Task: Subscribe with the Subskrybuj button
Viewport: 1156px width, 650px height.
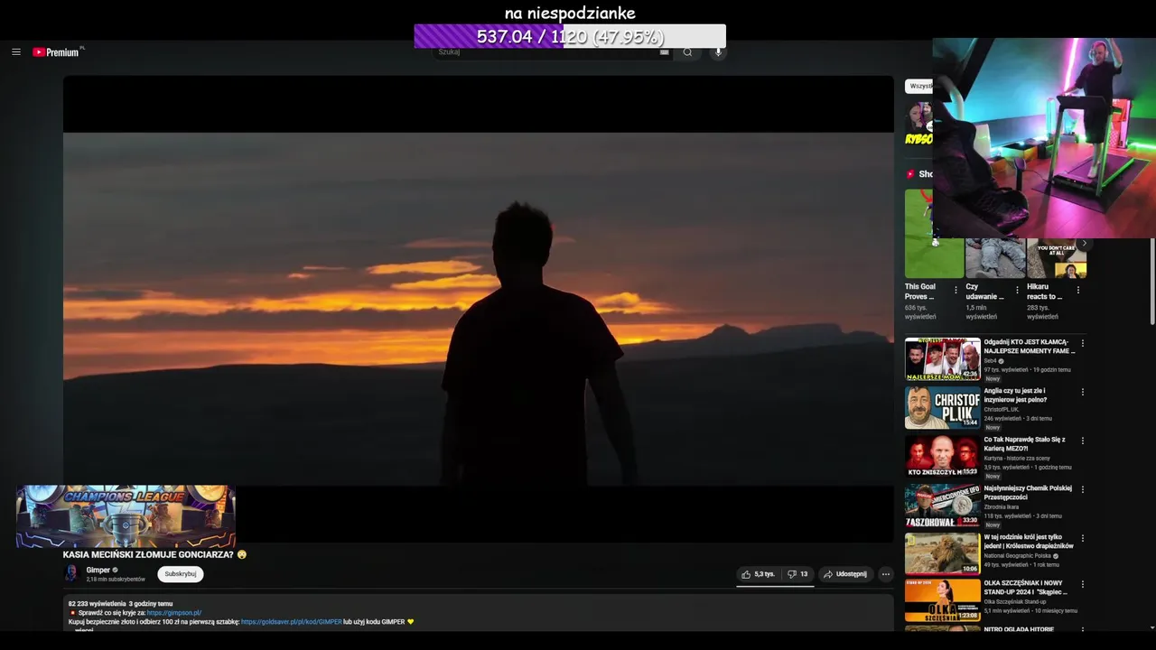Action: [x=181, y=574]
